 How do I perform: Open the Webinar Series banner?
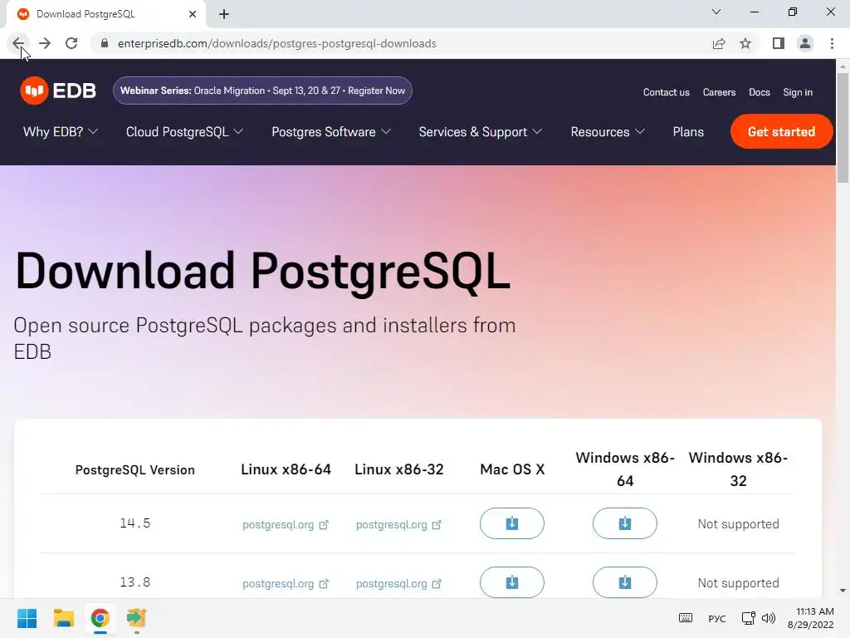click(262, 91)
